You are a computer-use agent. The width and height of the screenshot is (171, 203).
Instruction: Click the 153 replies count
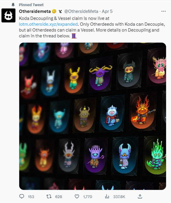31,197
